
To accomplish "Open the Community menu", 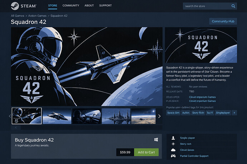I will click(71, 5).
